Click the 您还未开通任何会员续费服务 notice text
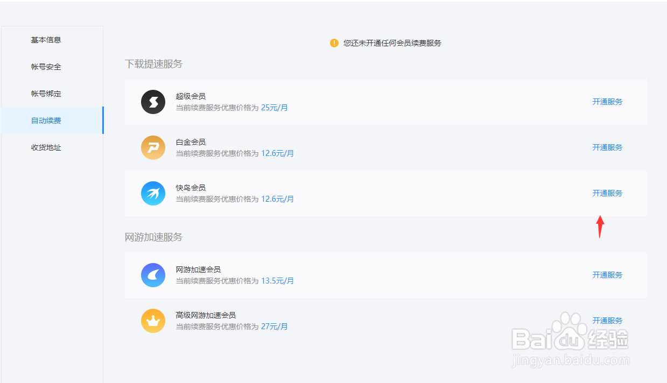This screenshot has height=383, width=667. pos(392,43)
